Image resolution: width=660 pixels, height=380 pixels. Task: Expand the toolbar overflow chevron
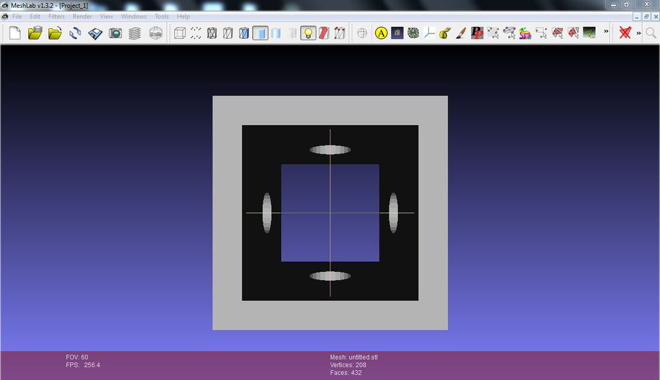607,32
